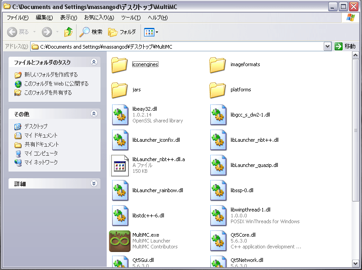Click the vertical scrollbar down arrow
Viewport: 362px width, 270px height.
pyautogui.click(x=356, y=263)
